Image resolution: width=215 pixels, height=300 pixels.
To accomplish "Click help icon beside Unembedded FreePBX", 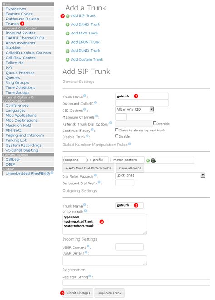I will [x=52, y=173].
